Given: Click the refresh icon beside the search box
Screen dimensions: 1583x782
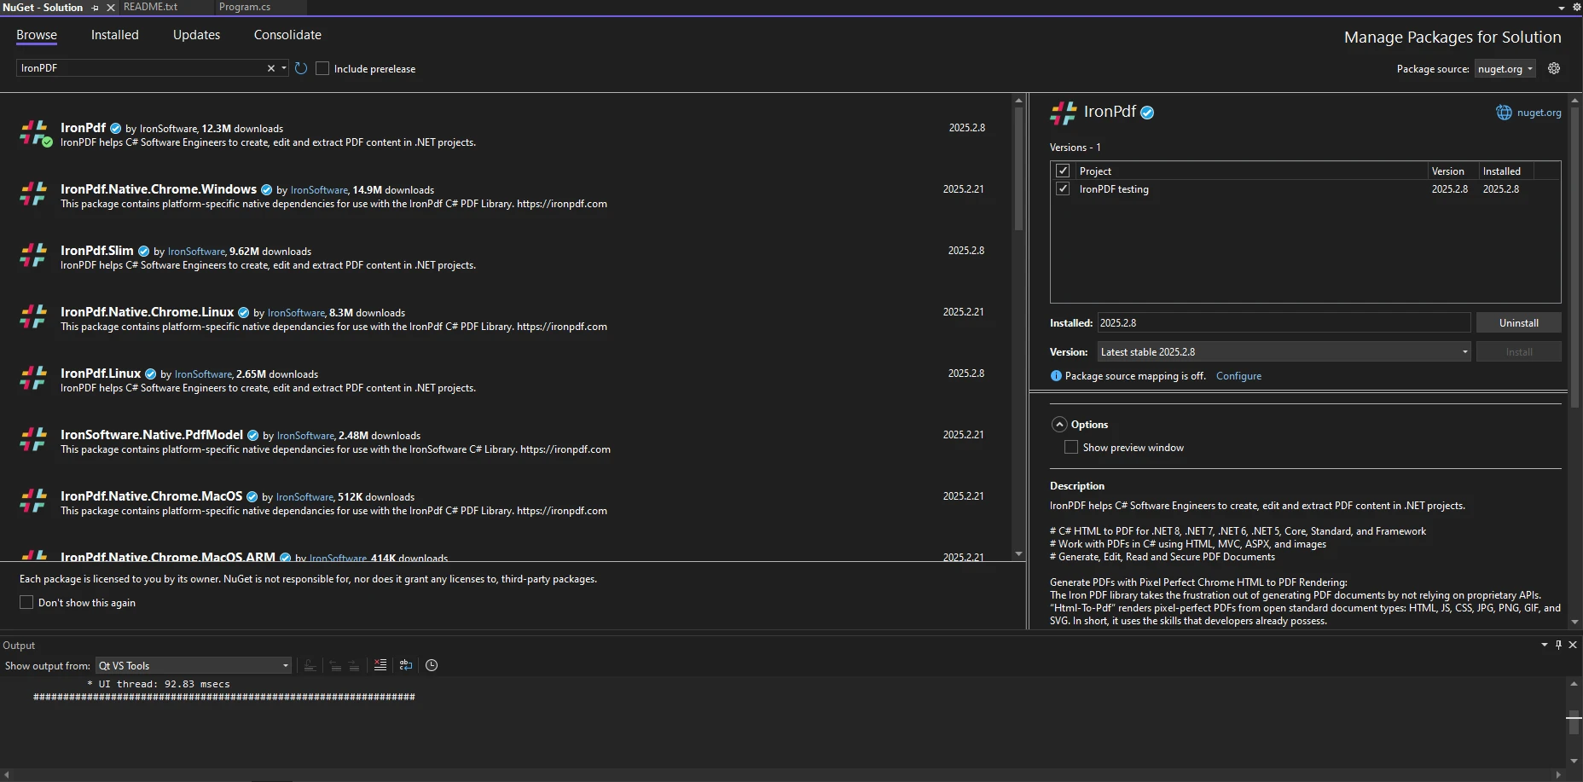Looking at the screenshot, I should (x=301, y=68).
